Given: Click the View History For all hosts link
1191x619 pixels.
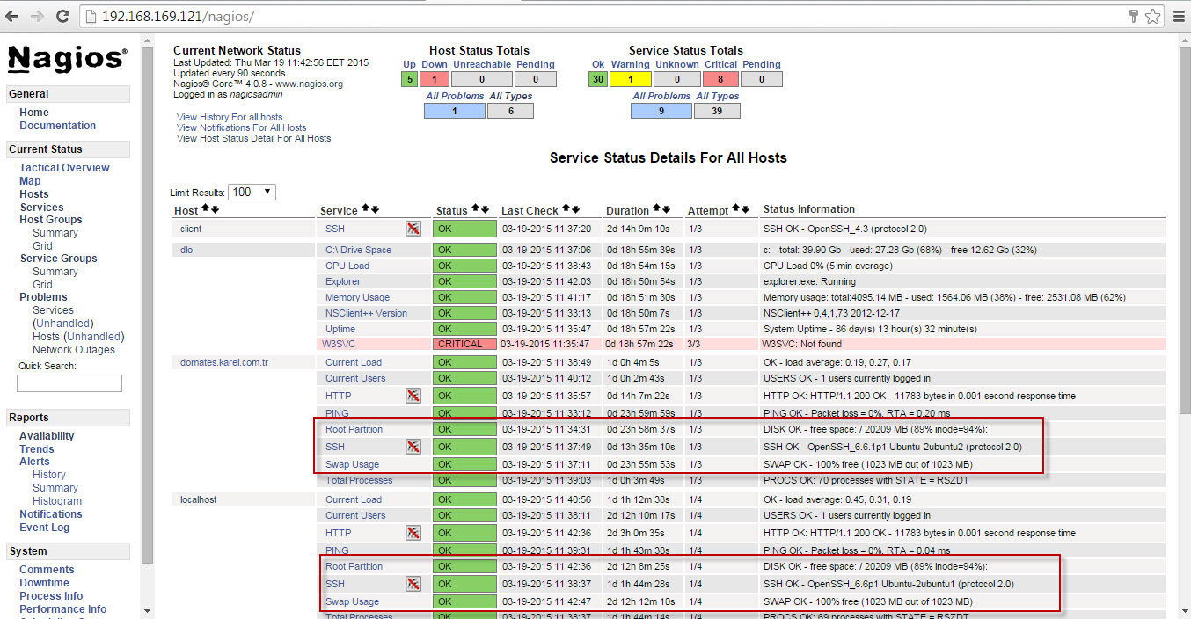Looking at the screenshot, I should click(x=230, y=117).
